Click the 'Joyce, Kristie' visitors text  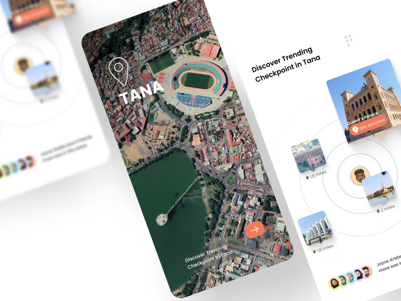[389, 263]
